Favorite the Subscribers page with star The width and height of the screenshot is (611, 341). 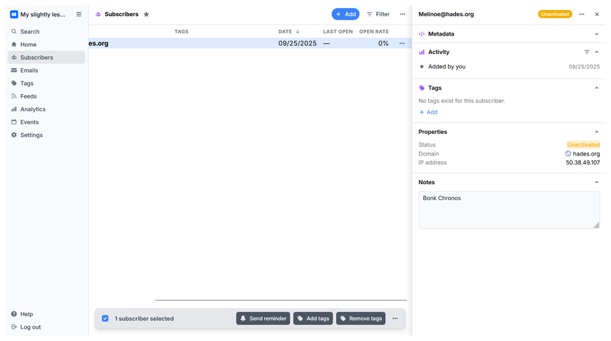(x=146, y=15)
